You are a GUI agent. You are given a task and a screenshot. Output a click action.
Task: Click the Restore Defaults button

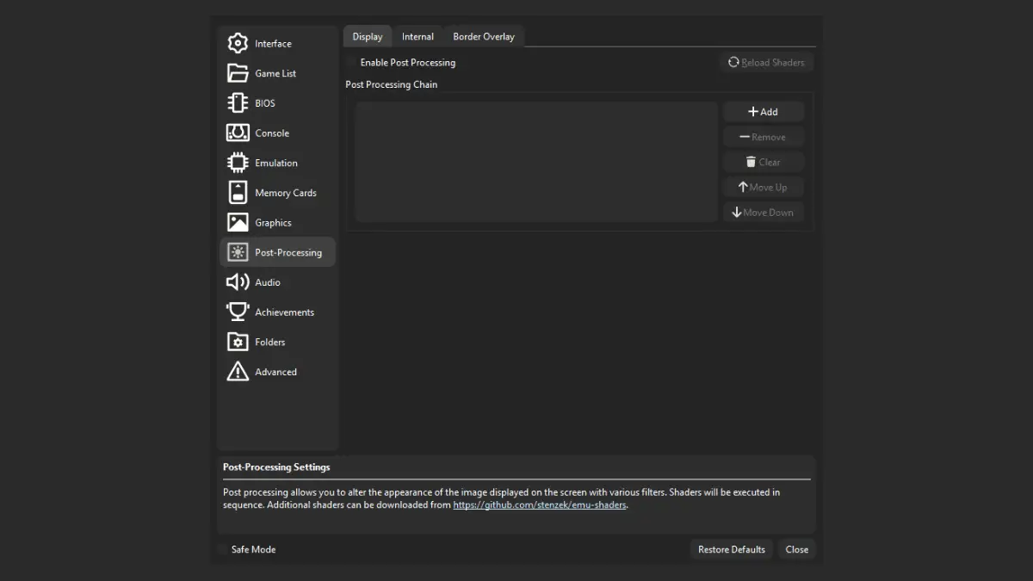[732, 549]
